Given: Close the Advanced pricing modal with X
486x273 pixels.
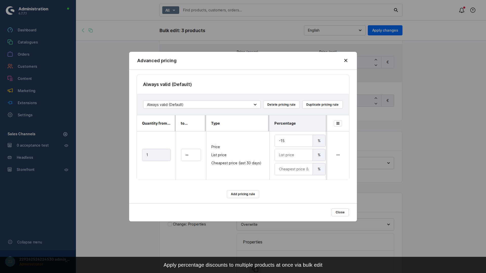Looking at the screenshot, I should pyautogui.click(x=346, y=60).
